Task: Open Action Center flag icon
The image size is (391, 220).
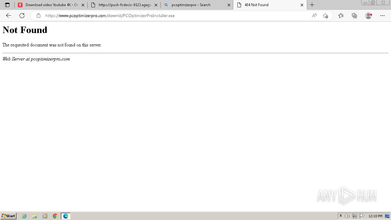Action: pos(362,216)
